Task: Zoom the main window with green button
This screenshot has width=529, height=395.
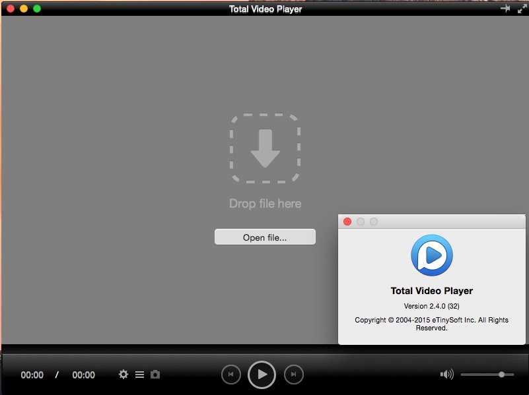Action: [x=37, y=9]
